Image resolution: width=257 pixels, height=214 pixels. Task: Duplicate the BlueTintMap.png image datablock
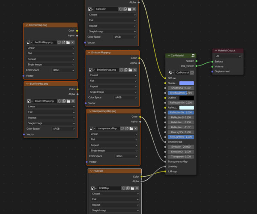tap(64, 101)
